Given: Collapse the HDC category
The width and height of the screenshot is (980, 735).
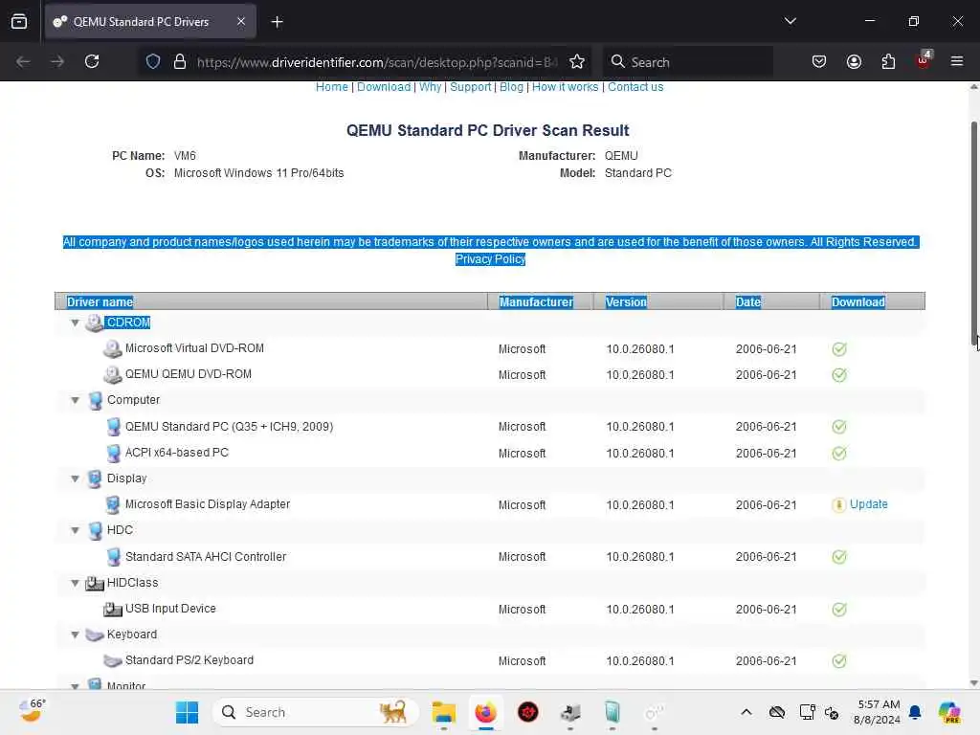Looking at the screenshot, I should [75, 530].
